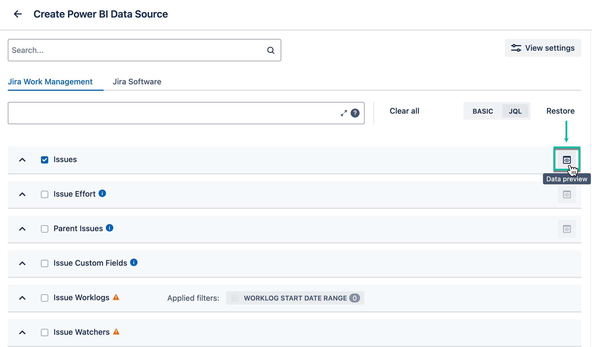Open Data preview for Issues
This screenshot has width=592, height=347.
click(x=567, y=160)
